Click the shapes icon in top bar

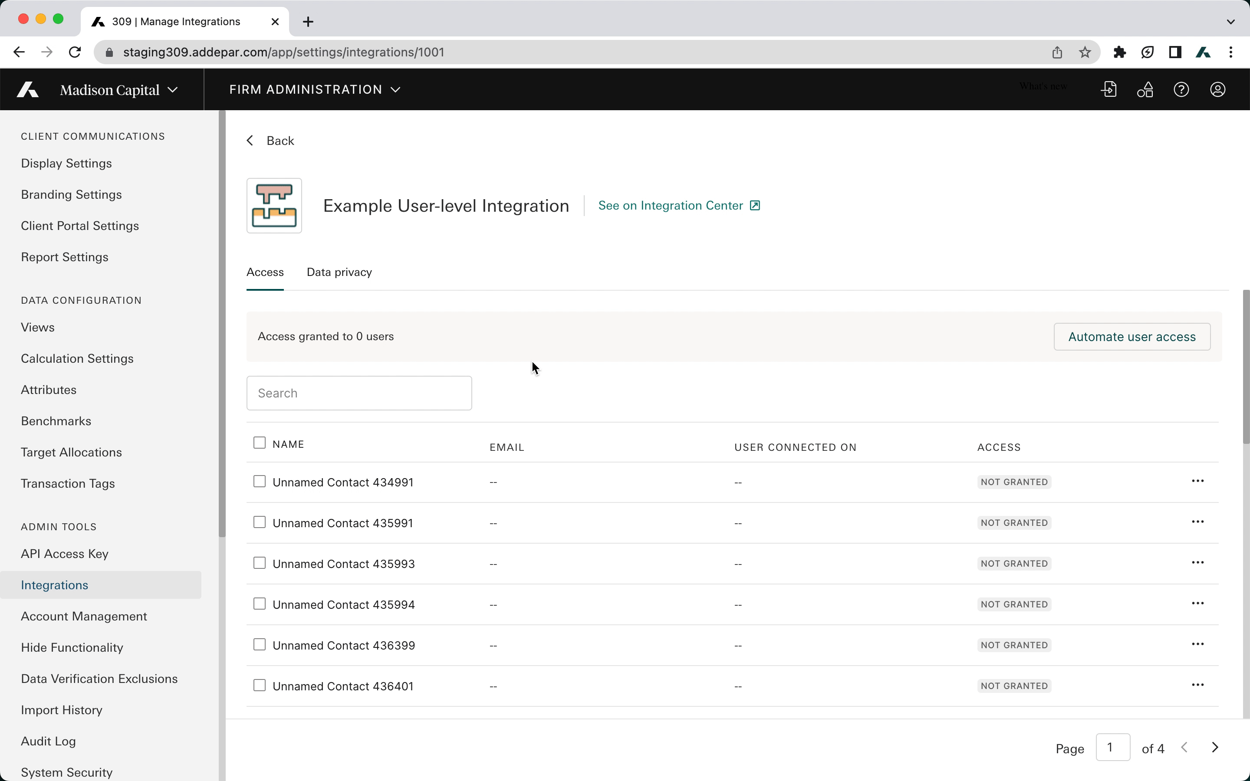(1145, 90)
